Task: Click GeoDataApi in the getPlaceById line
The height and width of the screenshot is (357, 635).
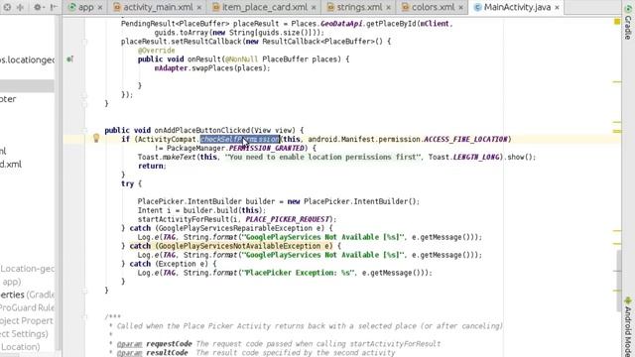Action: (x=341, y=24)
